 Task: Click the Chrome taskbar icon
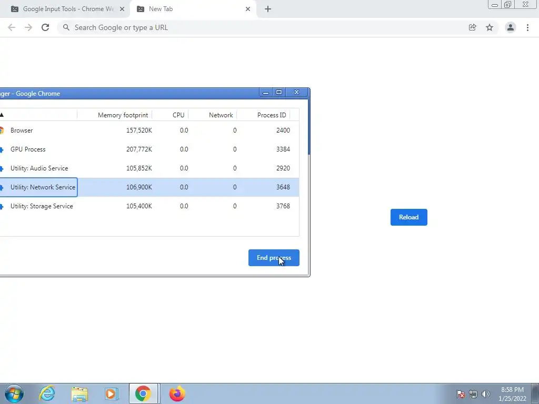[x=143, y=393]
